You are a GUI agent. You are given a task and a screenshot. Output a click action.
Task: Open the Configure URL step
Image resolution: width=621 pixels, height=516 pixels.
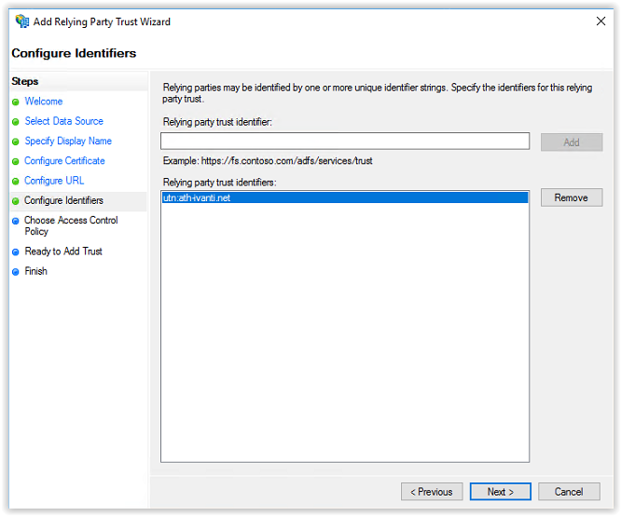click(54, 181)
